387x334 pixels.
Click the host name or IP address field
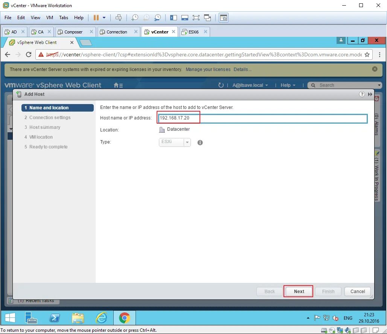[x=262, y=118]
